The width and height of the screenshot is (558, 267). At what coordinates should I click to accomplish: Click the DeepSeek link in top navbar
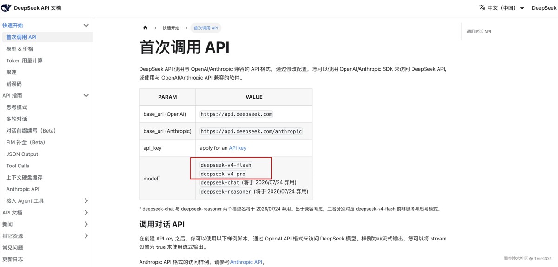(x=544, y=8)
